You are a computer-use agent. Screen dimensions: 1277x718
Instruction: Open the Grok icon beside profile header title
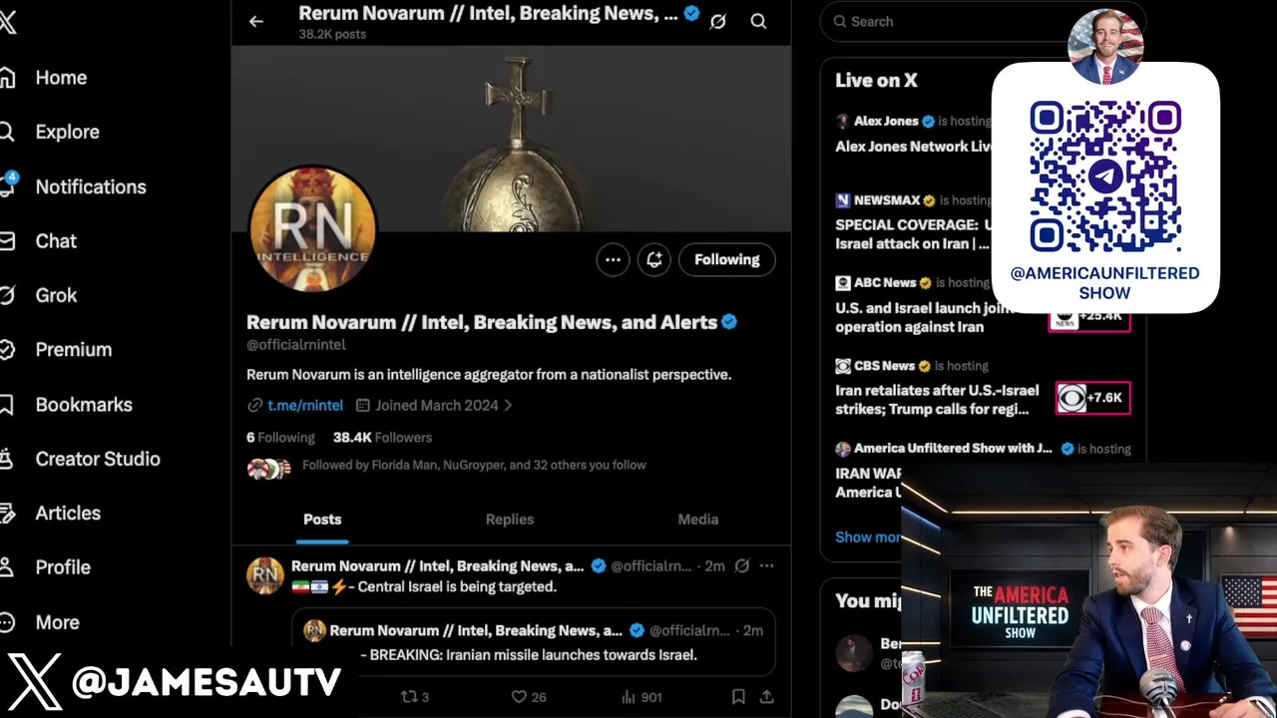point(717,21)
